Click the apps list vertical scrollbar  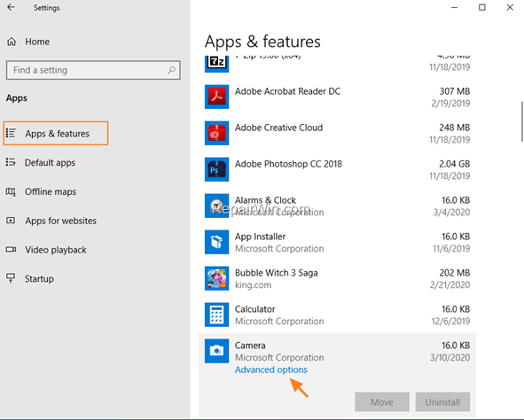pyautogui.click(x=521, y=122)
